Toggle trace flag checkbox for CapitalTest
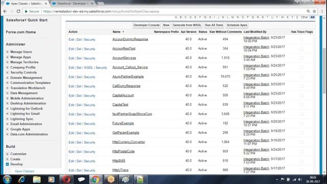 click(301, 105)
